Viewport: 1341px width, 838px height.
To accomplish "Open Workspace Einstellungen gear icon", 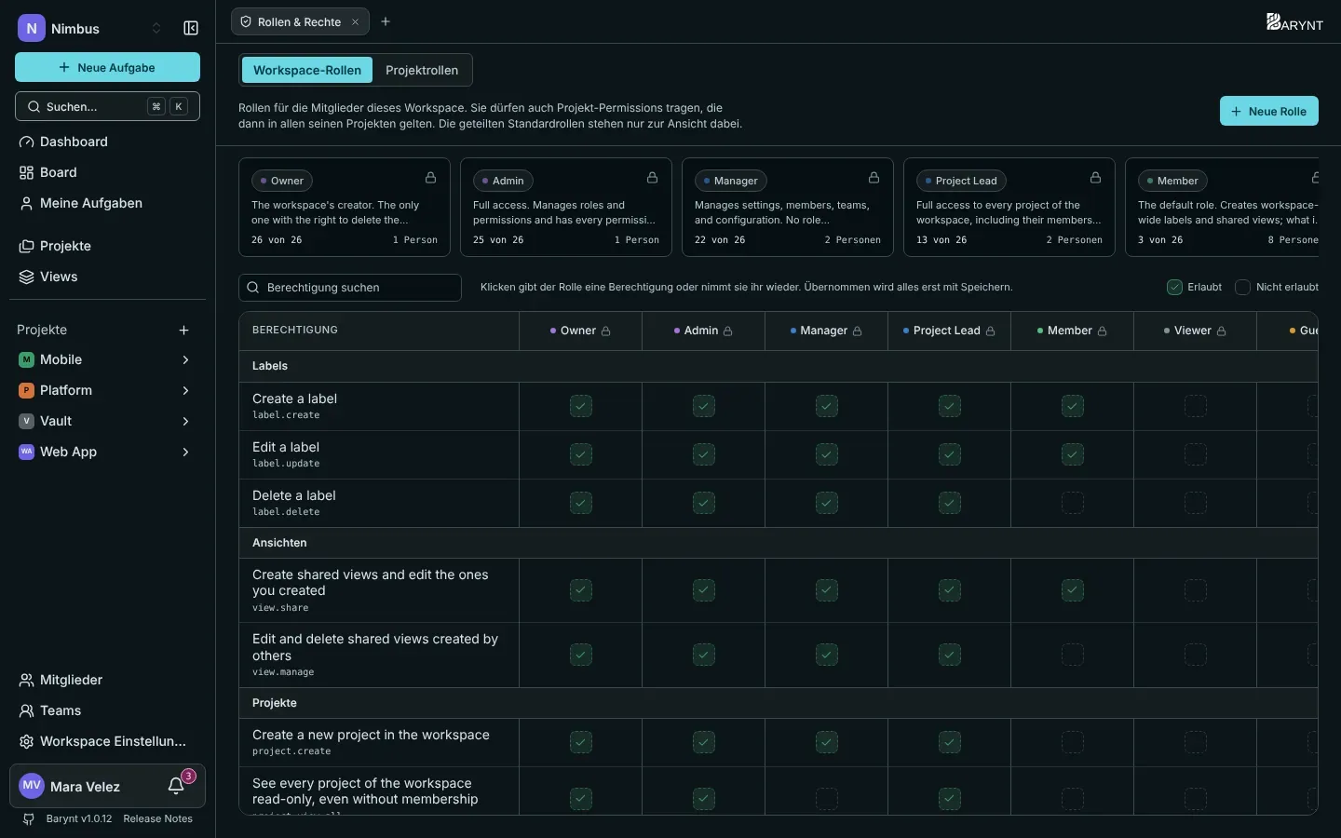I will (26, 741).
